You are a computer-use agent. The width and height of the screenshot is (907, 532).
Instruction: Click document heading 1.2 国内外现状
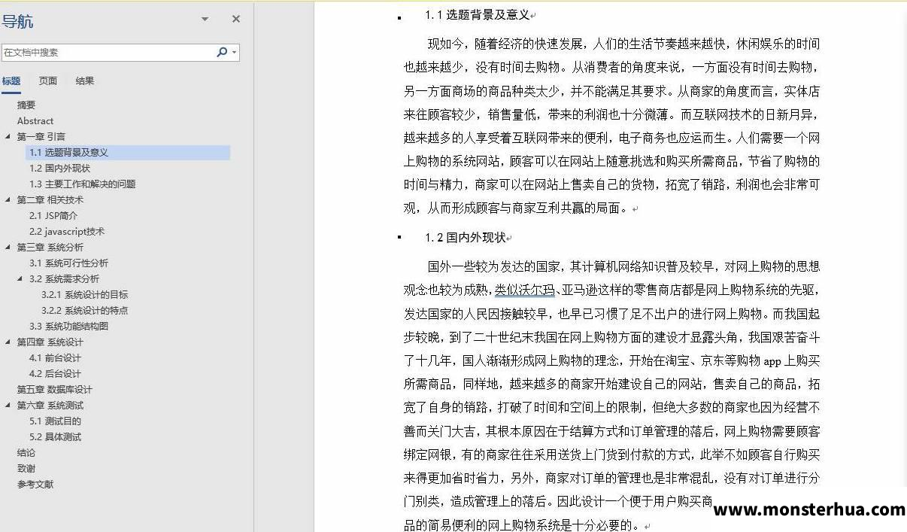pyautogui.click(x=466, y=238)
